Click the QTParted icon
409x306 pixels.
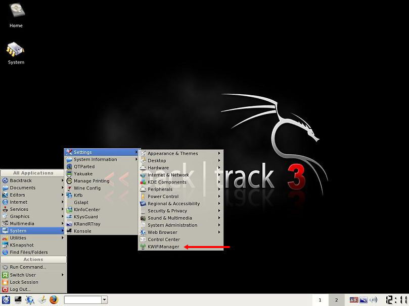(x=69, y=166)
